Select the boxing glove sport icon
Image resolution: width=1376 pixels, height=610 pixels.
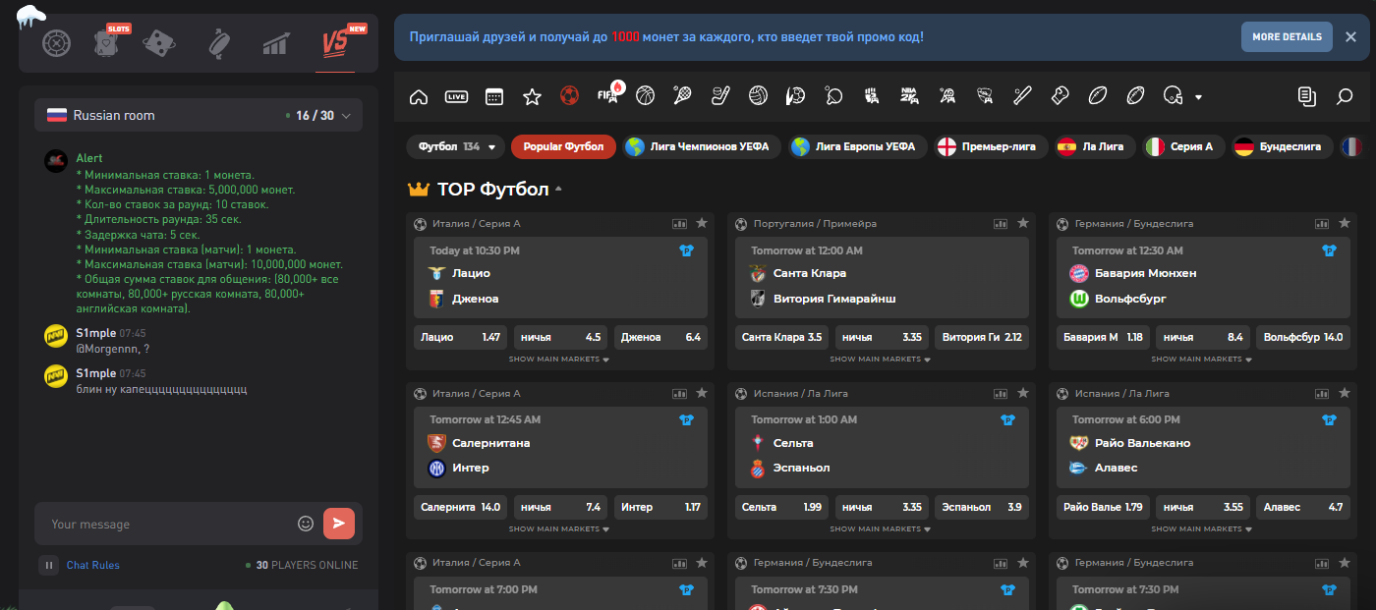[1060, 95]
